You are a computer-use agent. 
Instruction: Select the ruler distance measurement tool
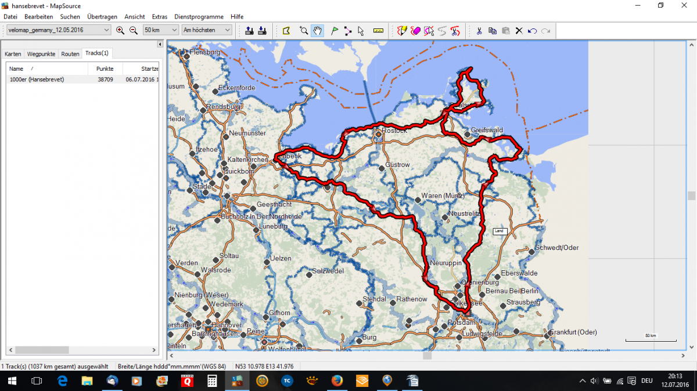(x=379, y=31)
